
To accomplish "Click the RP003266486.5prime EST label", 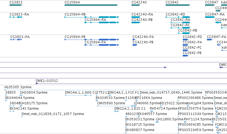I will [x=196, y=98].
